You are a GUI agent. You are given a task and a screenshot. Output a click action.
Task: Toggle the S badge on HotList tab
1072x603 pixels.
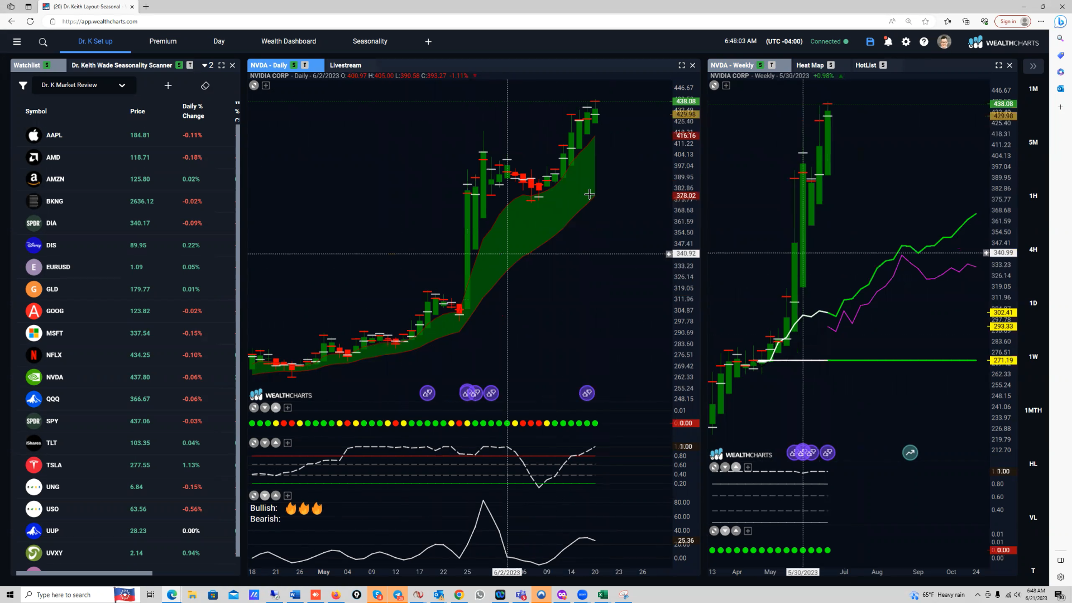click(883, 65)
